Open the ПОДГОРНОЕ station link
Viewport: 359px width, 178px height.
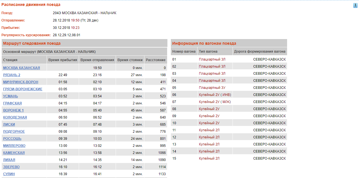tap(14, 132)
